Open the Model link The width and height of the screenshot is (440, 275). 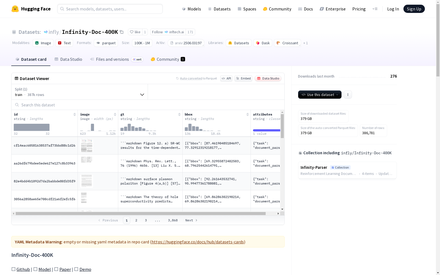45,269
